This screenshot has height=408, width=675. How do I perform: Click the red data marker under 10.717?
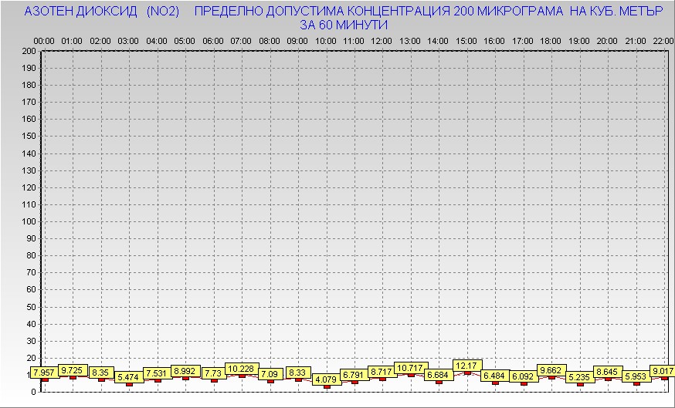point(411,375)
